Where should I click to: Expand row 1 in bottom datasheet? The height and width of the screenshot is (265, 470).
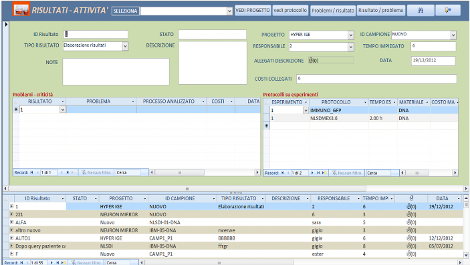point(11,206)
